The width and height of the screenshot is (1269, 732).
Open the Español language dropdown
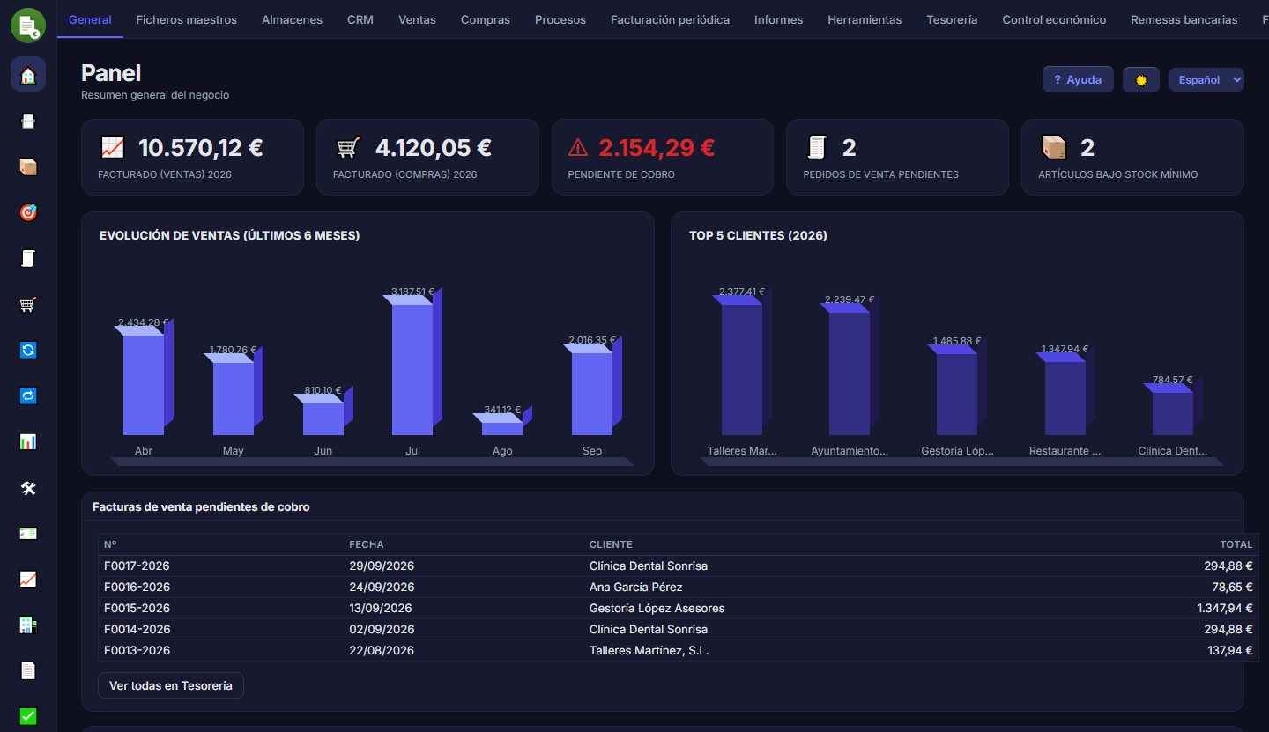pos(1206,79)
